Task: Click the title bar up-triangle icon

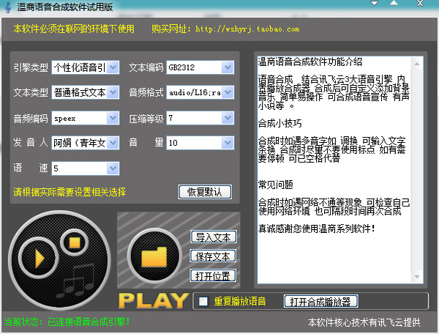Action: [x=394, y=3]
